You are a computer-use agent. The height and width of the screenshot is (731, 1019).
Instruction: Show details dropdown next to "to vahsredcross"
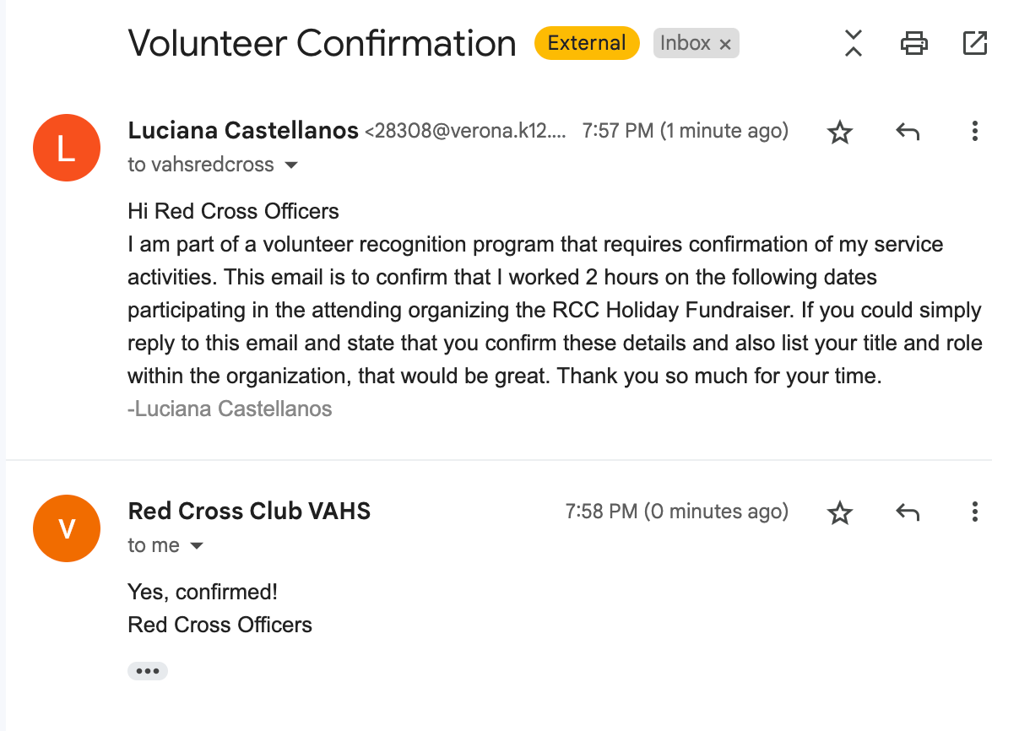pyautogui.click(x=291, y=165)
